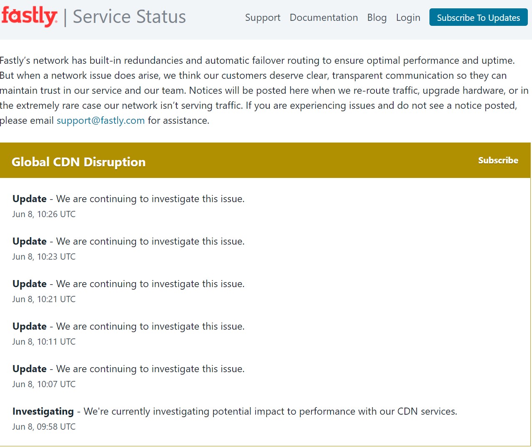Click the Jun 8, 10:23 UTC timestamp

pos(44,257)
